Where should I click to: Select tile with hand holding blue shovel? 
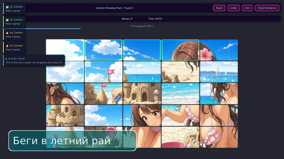[103, 94]
